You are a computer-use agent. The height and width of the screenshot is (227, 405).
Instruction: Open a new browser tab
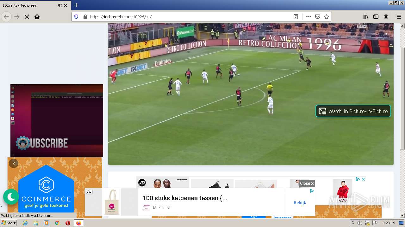[x=76, y=5]
